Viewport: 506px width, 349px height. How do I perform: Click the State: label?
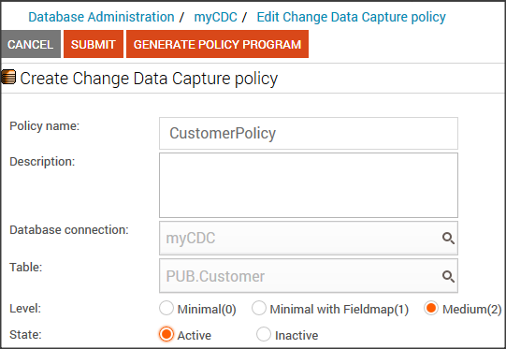pyautogui.click(x=25, y=335)
